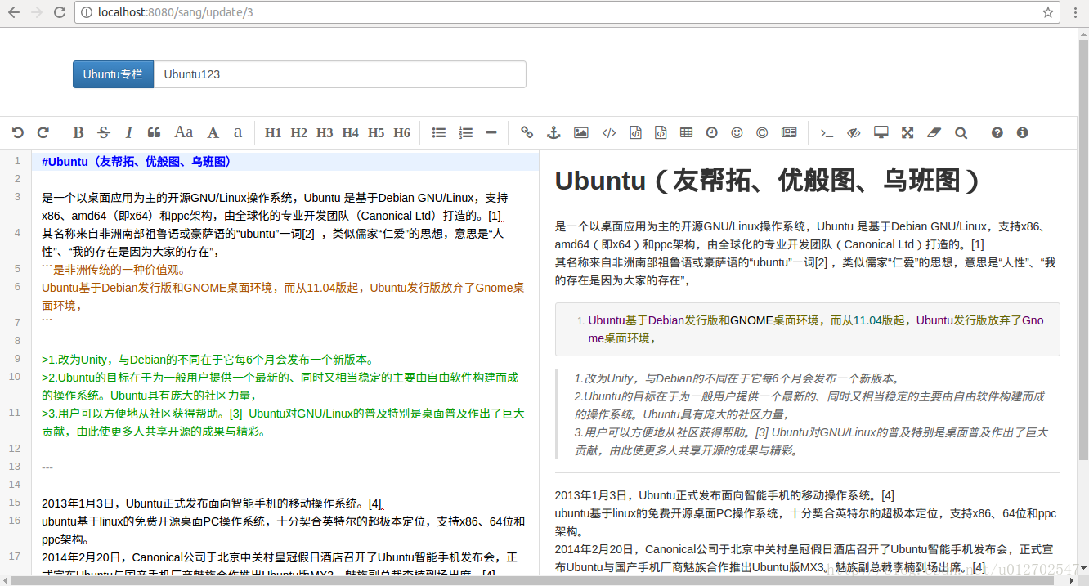The width and height of the screenshot is (1089, 586).
Task: Convert selection to lowercase a
Action: (x=238, y=132)
